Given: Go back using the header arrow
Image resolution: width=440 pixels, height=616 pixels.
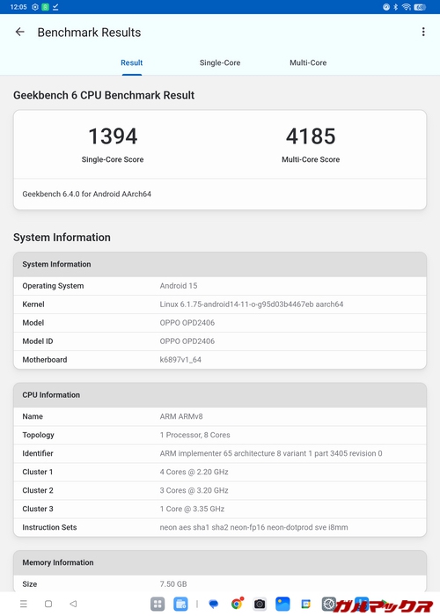Looking at the screenshot, I should click(19, 32).
